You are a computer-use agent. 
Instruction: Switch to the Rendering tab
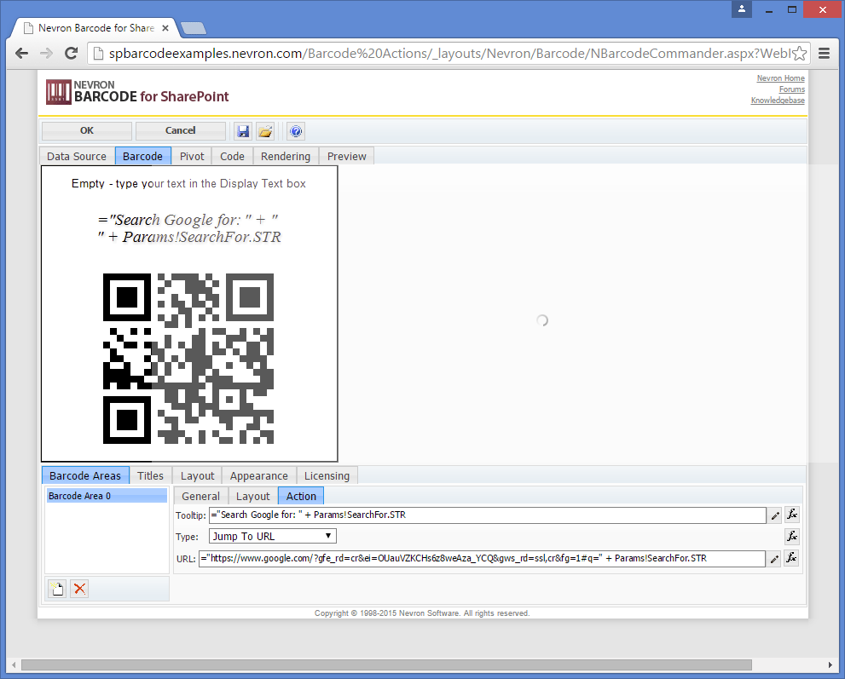[286, 156]
